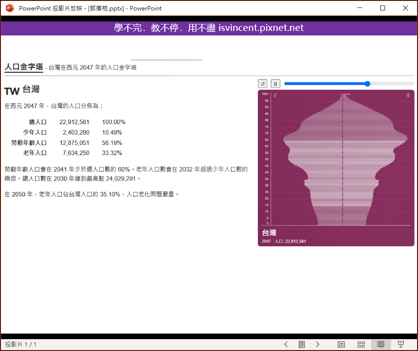Screen dimensions: 418x351
Task: Click the 100.00% total percentage
Action: click(114, 122)
